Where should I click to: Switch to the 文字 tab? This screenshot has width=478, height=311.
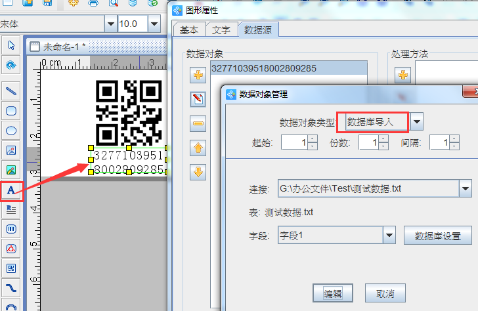coord(221,30)
